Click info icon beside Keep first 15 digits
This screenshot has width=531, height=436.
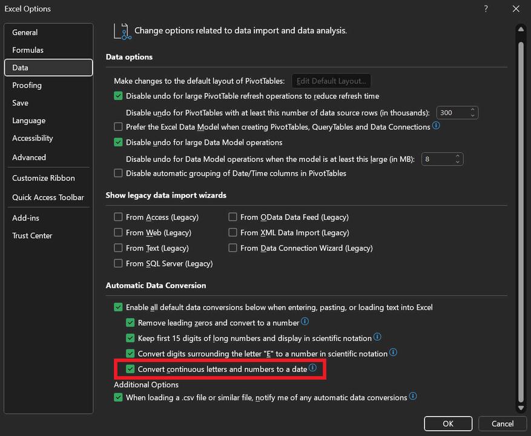(x=377, y=337)
